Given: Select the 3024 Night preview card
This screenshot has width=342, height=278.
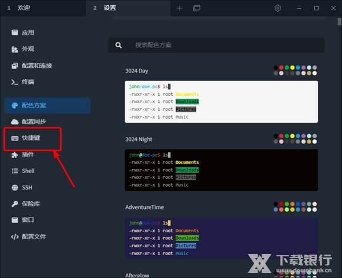Looking at the screenshot, I should (221, 170).
